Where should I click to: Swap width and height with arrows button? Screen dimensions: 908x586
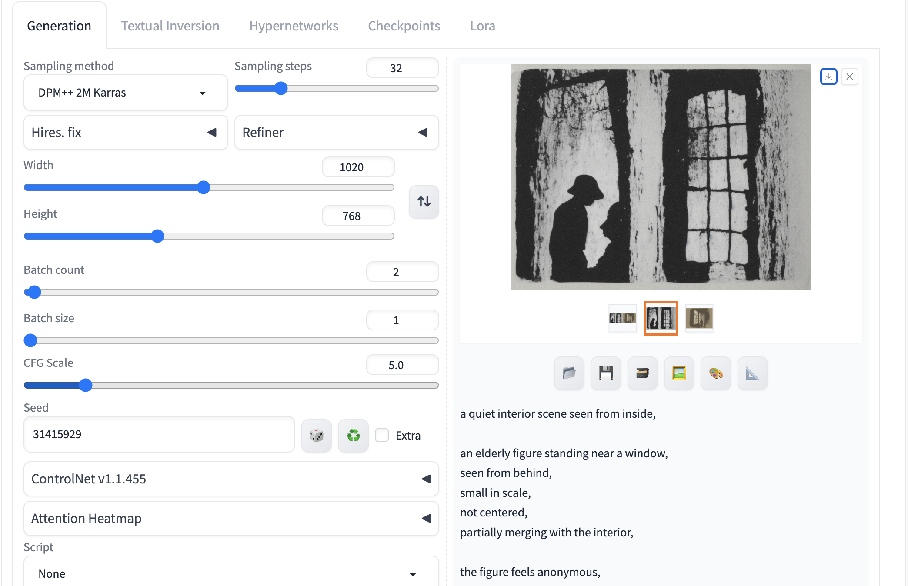pos(424,202)
